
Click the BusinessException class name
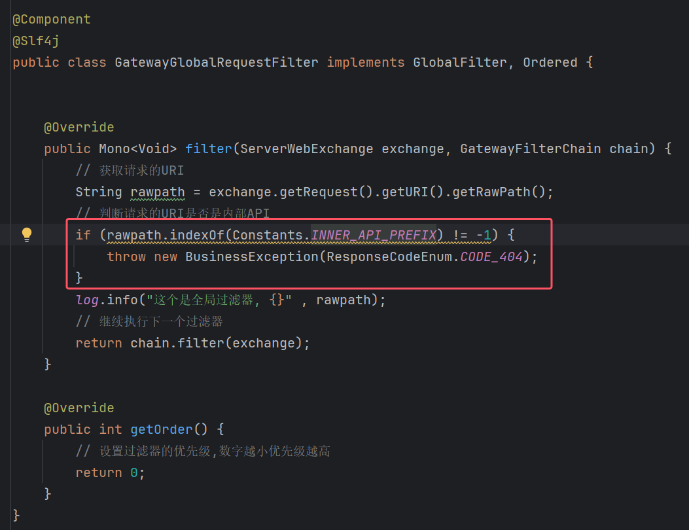click(x=252, y=256)
